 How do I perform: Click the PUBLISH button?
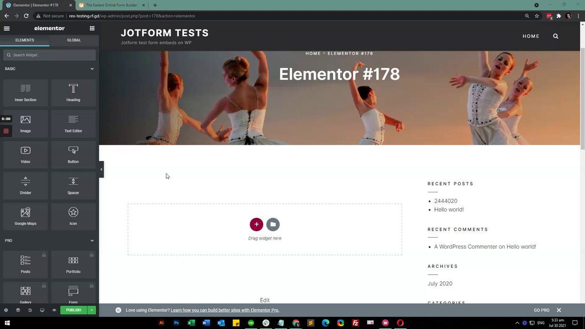coord(74,310)
